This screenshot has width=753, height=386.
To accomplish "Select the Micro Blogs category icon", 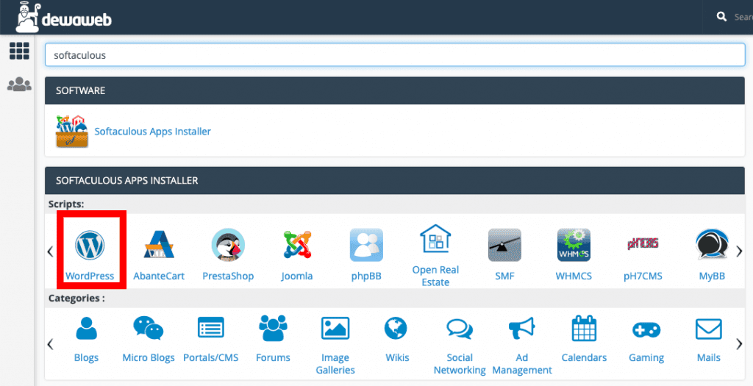I will [x=149, y=329].
